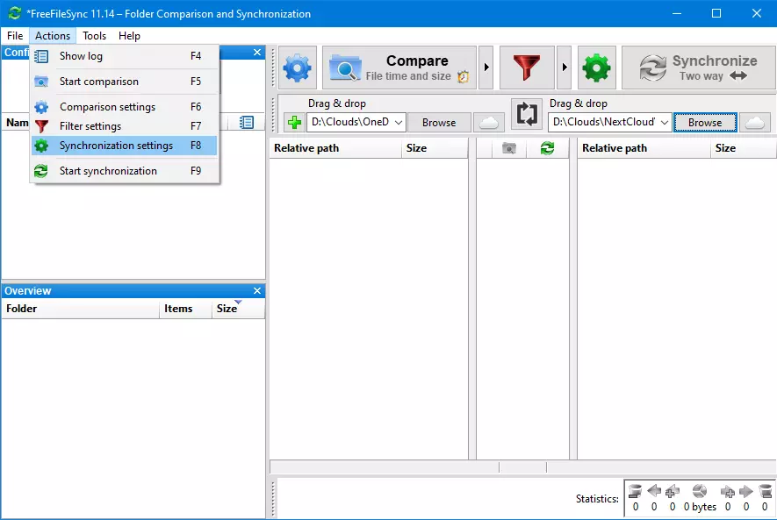Click the middle column sync action icon
Screen dimensions: 777x520
(547, 148)
